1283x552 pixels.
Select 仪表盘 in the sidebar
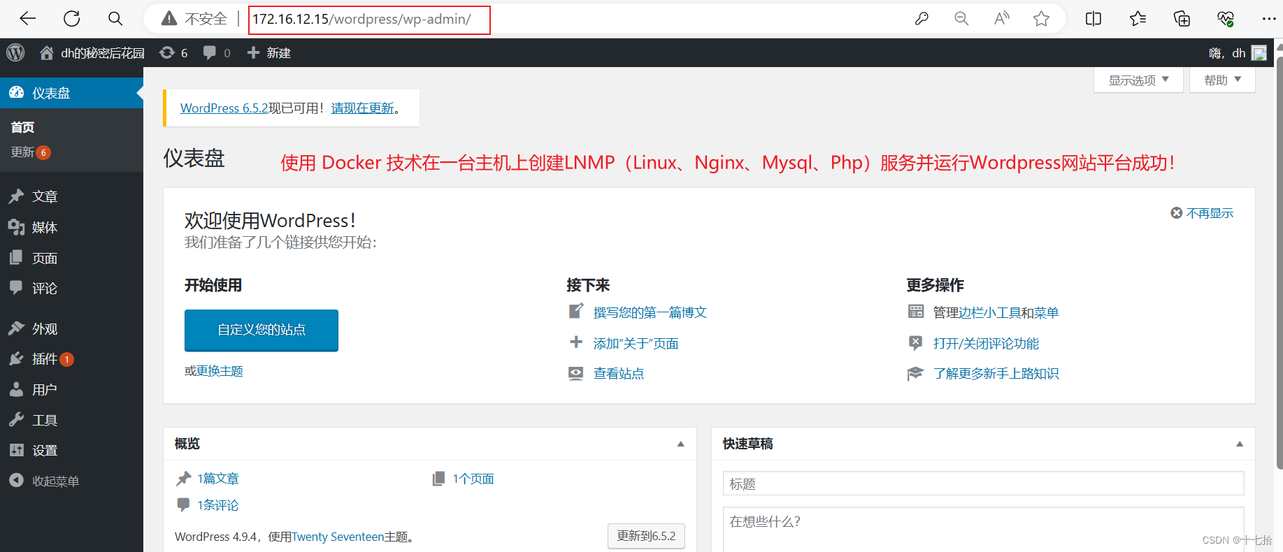click(x=71, y=93)
